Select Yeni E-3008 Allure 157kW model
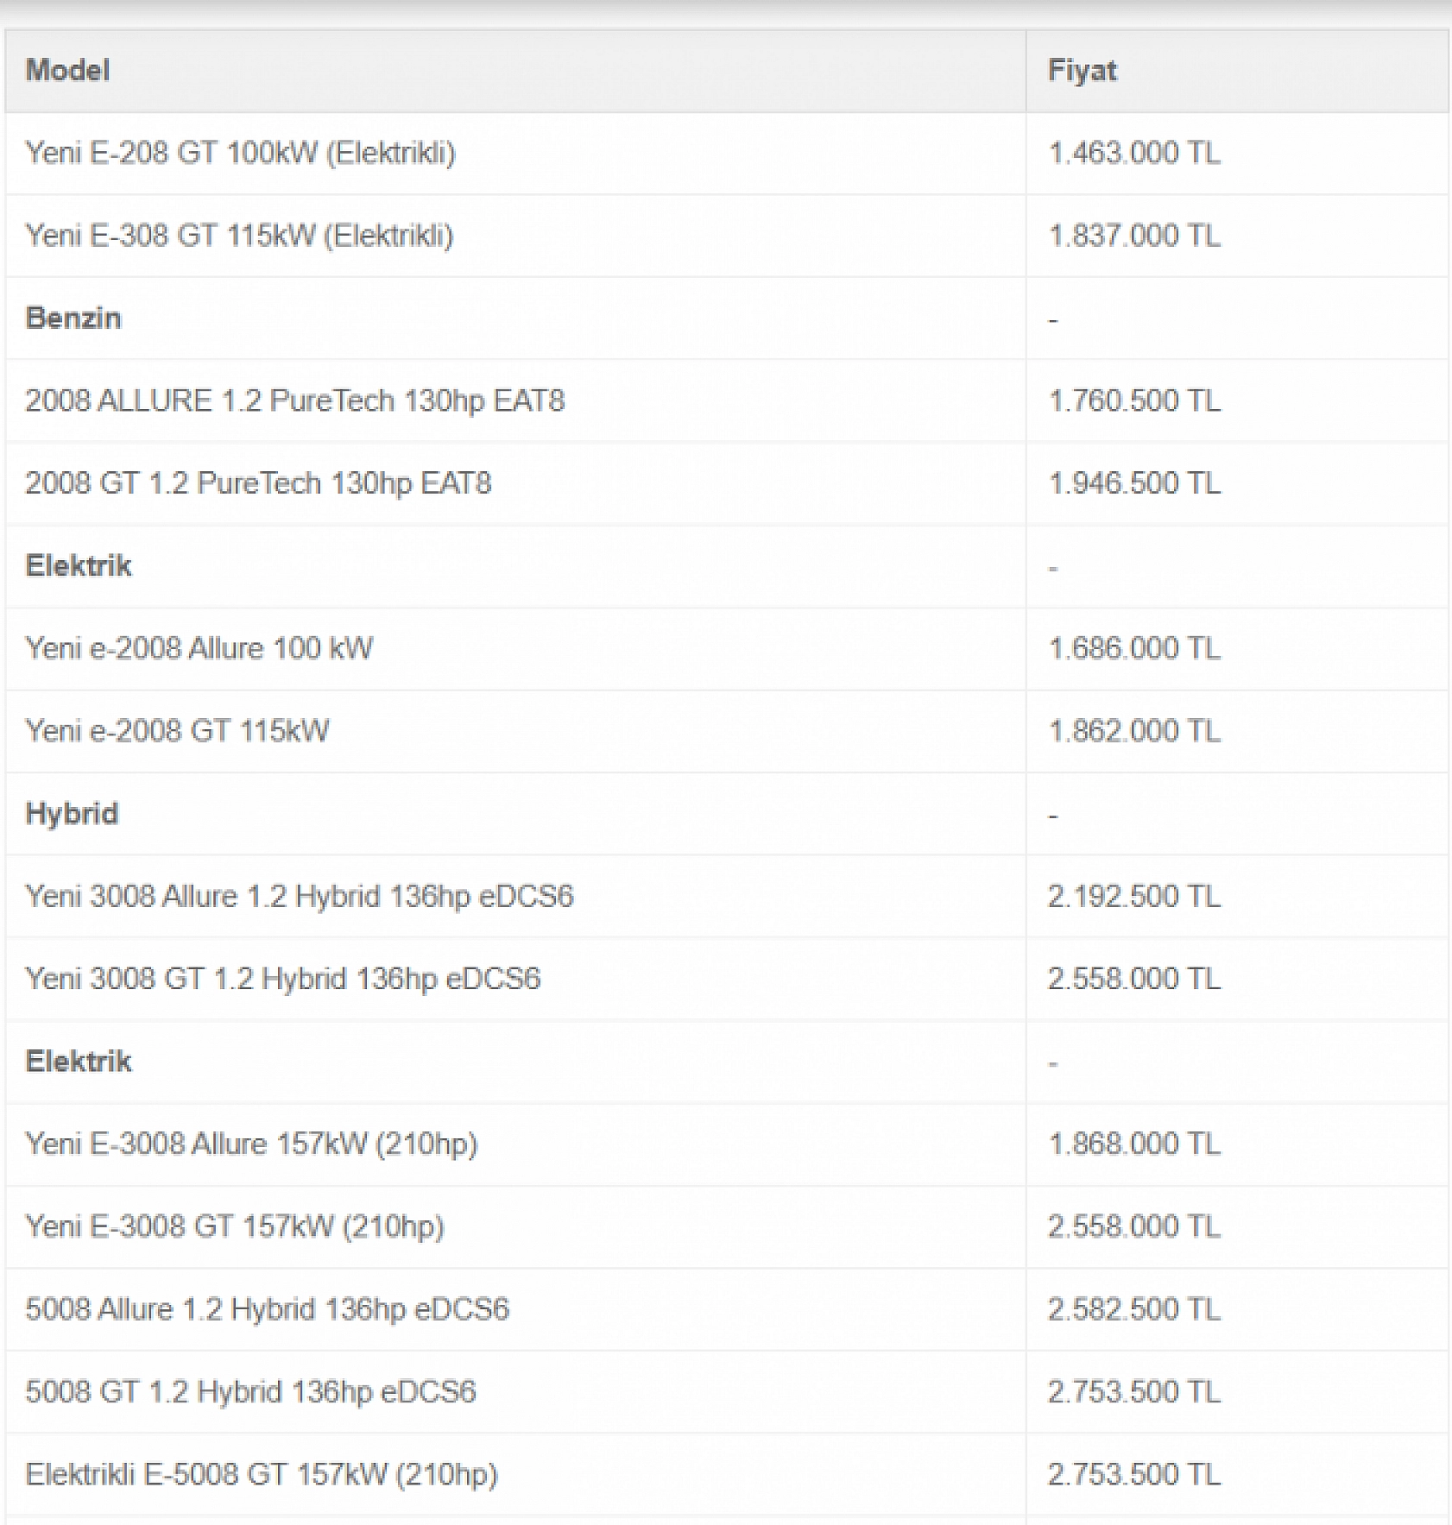 click(251, 1144)
